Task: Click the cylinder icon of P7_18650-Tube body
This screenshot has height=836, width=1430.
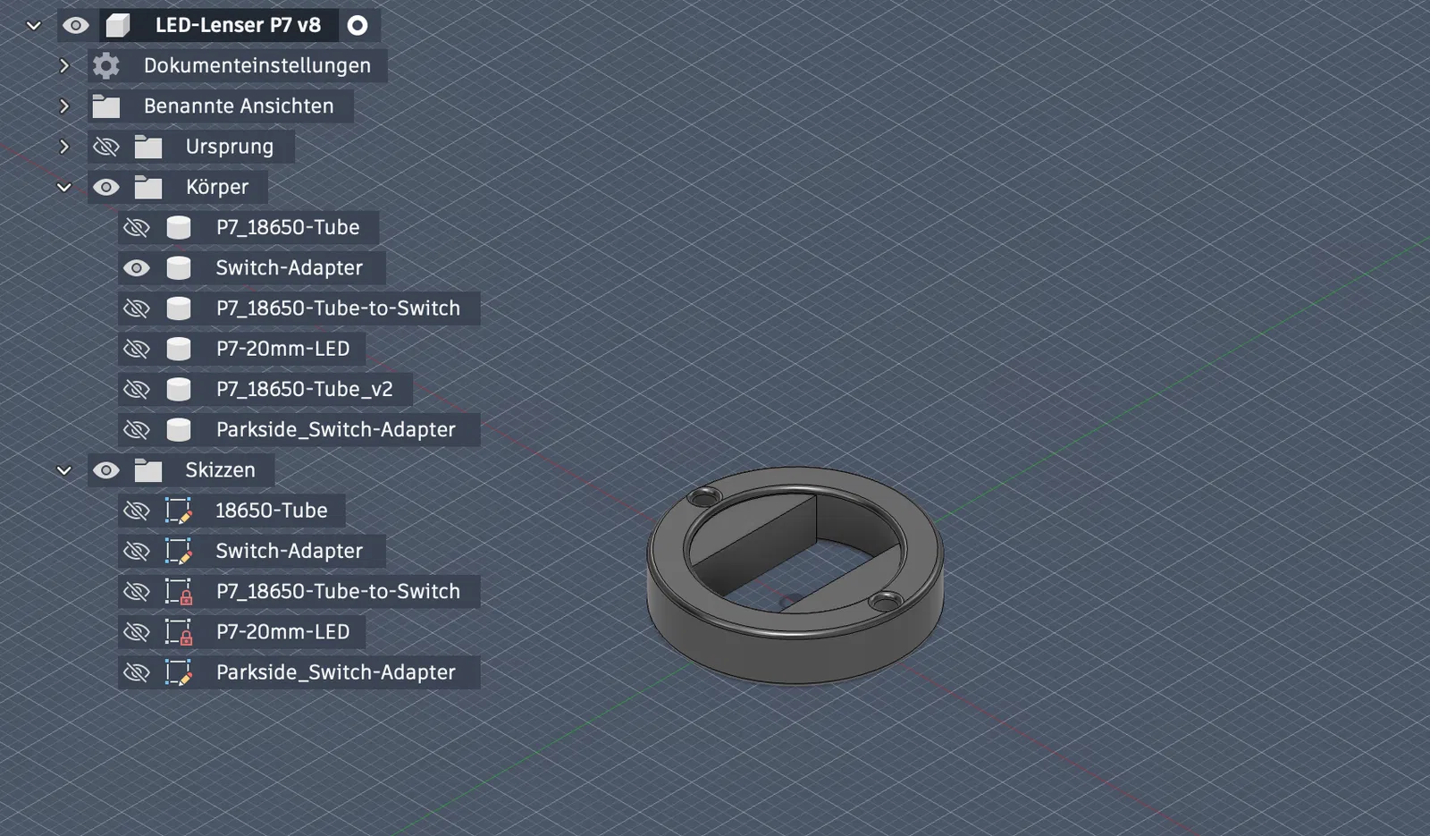Action: click(179, 227)
